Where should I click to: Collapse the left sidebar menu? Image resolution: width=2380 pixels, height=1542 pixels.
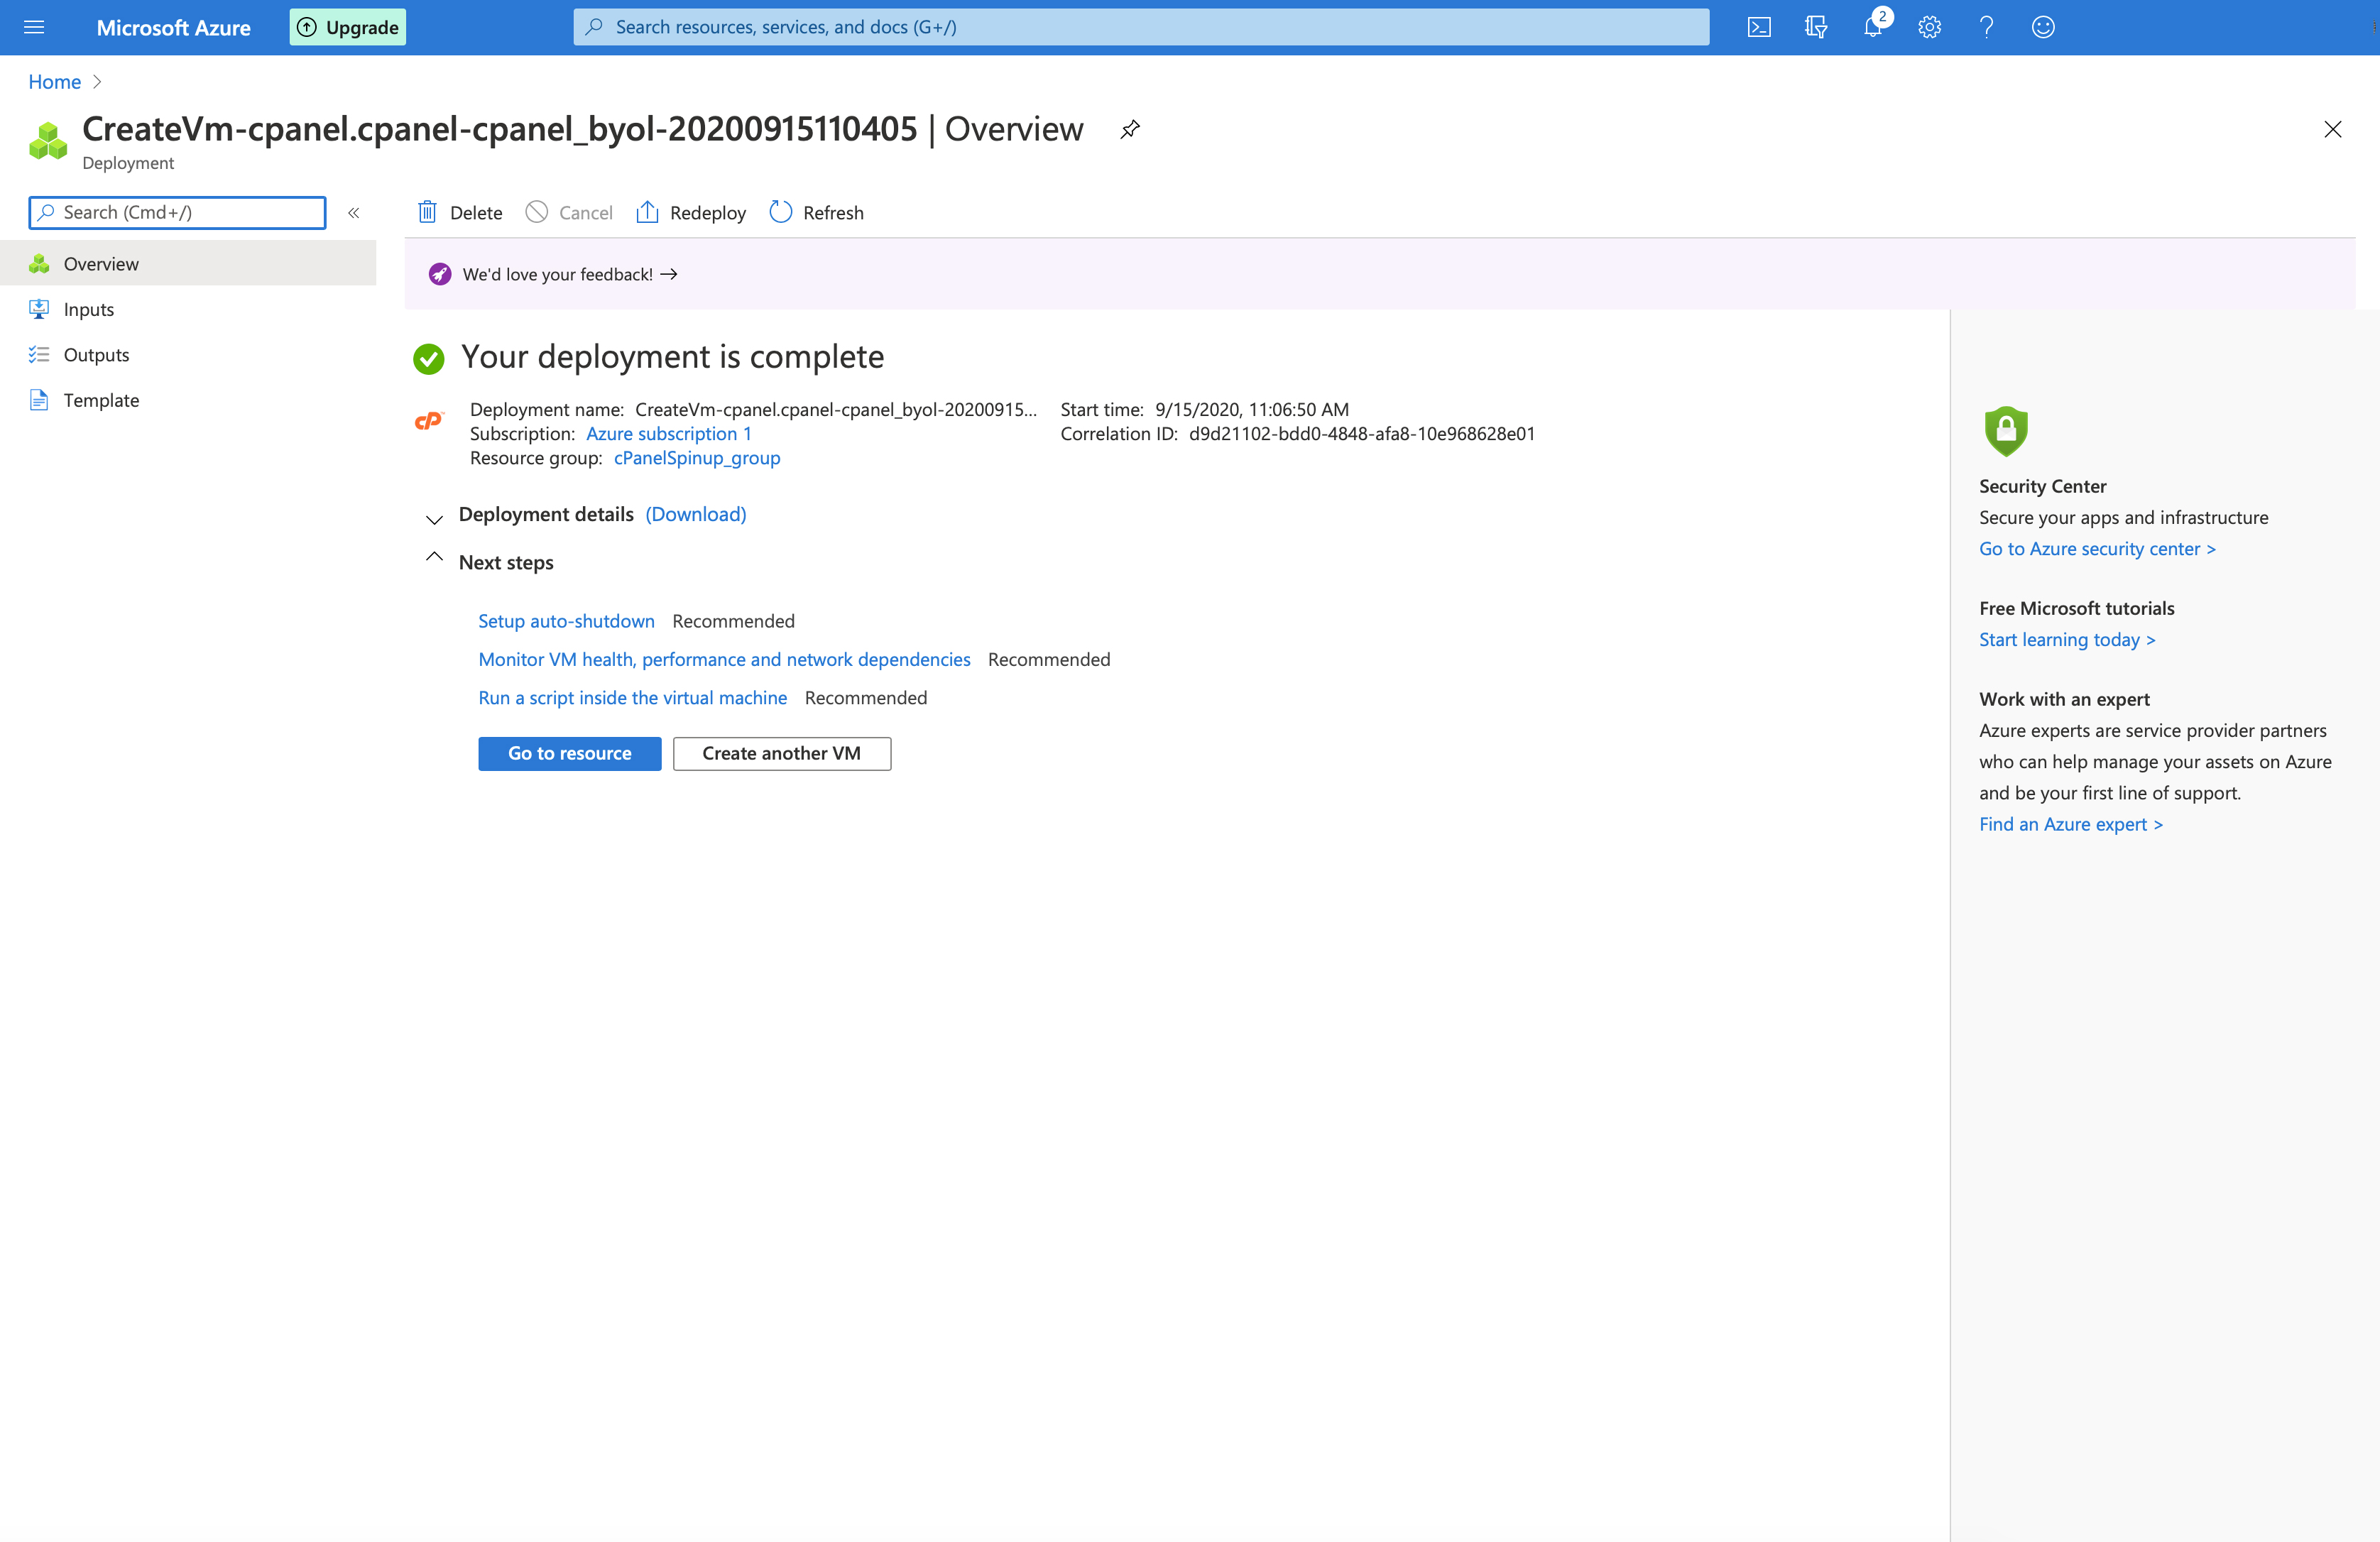(354, 212)
